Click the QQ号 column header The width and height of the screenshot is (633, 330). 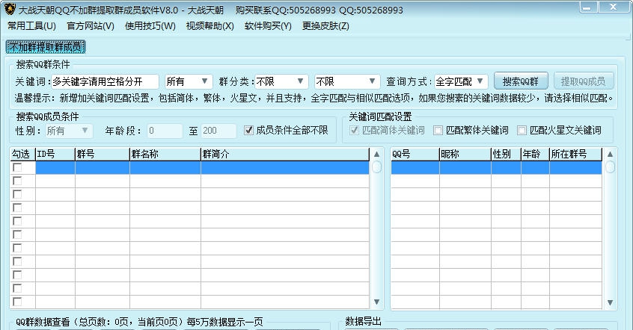point(415,154)
